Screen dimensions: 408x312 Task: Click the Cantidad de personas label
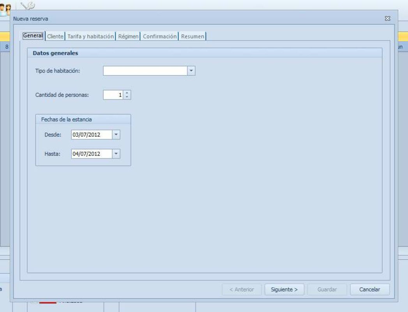point(62,95)
